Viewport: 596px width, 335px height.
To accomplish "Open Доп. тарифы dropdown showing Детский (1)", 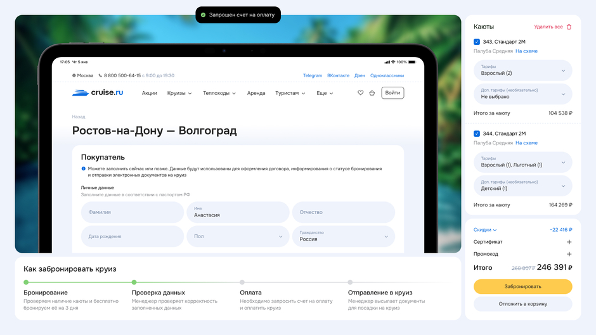I will (522, 186).
